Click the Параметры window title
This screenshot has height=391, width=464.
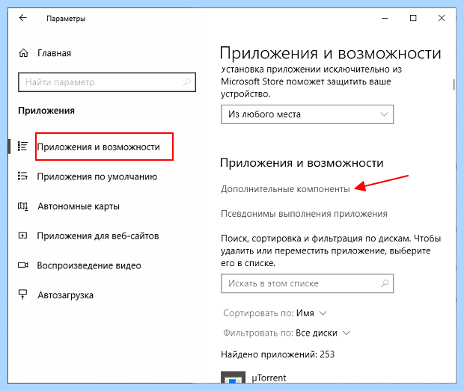[66, 19]
